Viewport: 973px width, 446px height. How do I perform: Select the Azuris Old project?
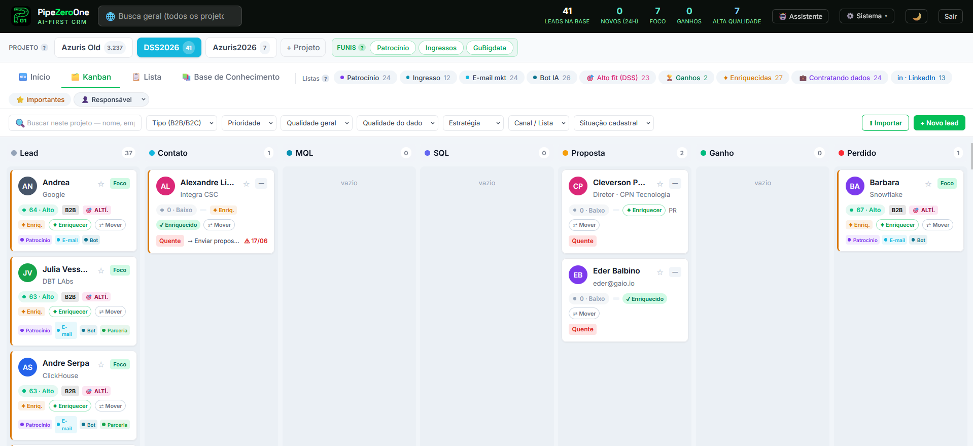[93, 48]
